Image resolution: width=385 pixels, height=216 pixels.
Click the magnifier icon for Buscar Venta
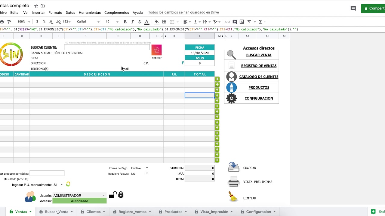click(231, 55)
